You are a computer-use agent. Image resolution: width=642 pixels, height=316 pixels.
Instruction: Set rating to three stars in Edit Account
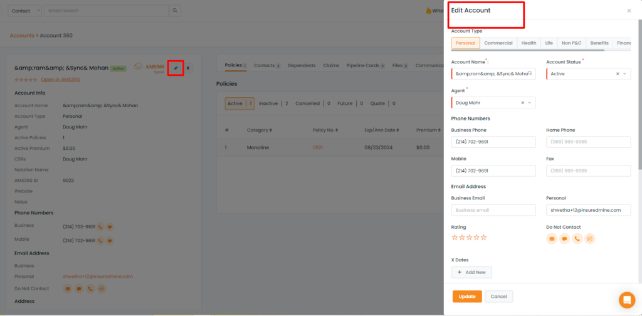point(469,238)
